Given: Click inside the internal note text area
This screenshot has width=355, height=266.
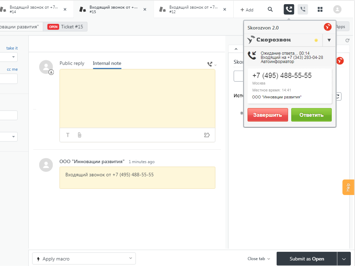Looking at the screenshot, I should [137, 99].
